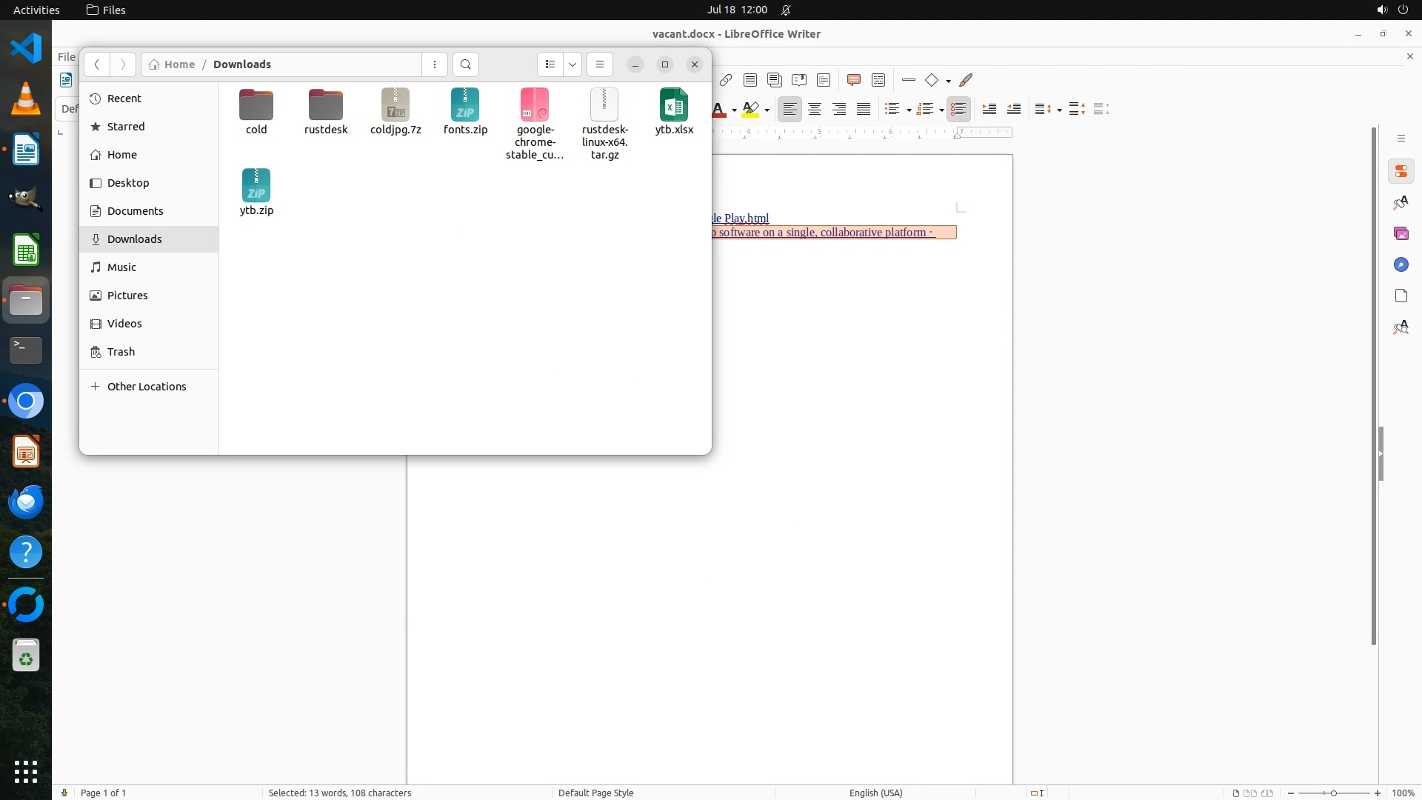The image size is (1422, 800).
Task: Expand the font color dropdown arrow
Action: pos(734,110)
